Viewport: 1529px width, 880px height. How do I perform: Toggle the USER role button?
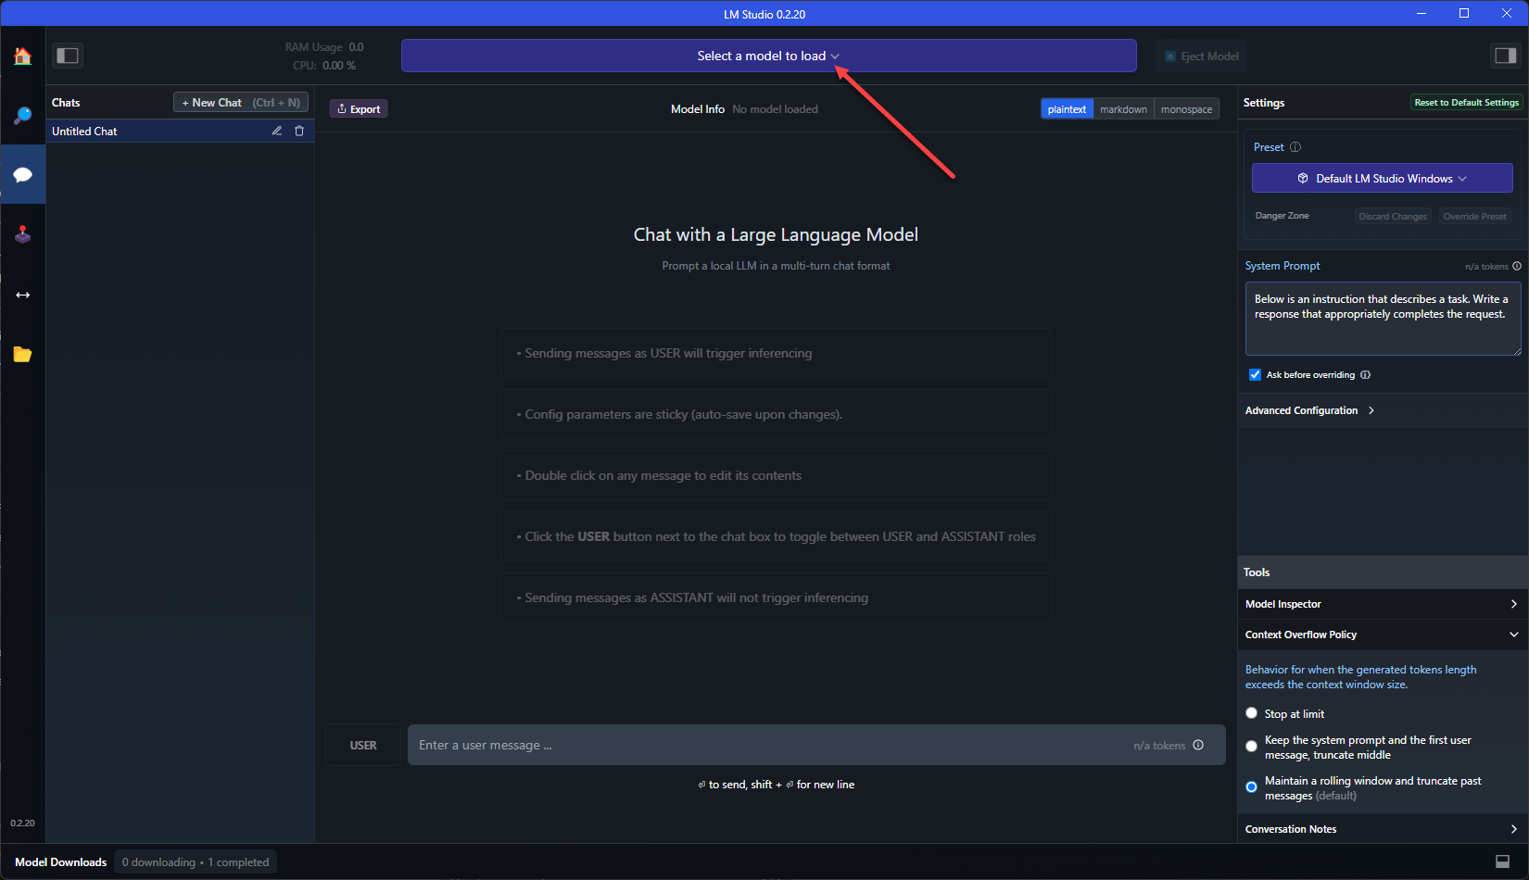tap(363, 745)
